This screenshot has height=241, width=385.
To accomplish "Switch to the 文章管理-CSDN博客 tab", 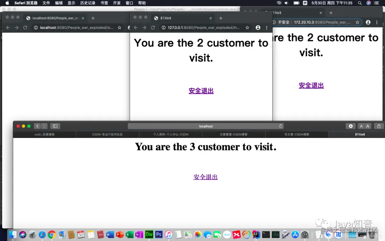I will pyautogui.click(x=233, y=135).
